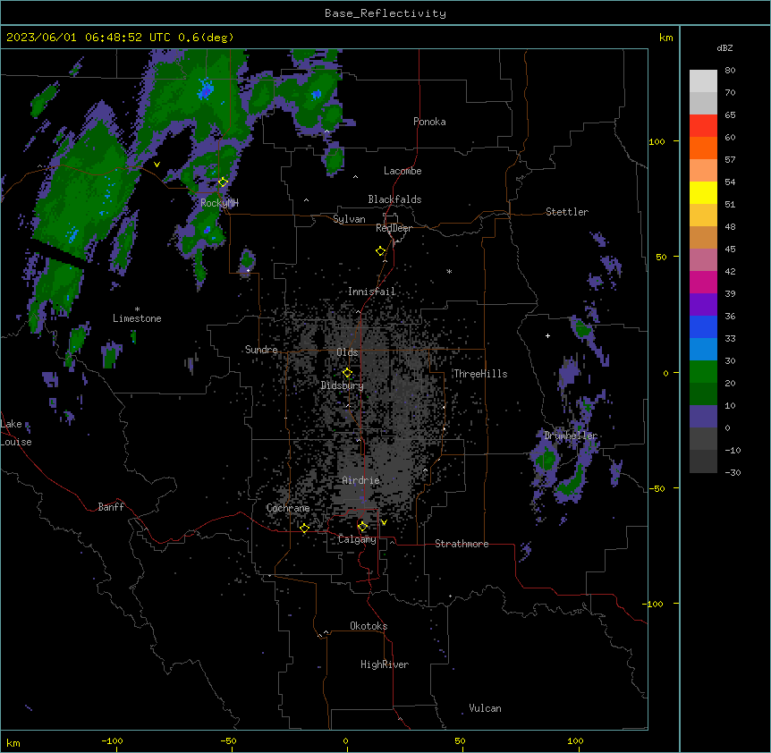Click the Olds city label
The image size is (771, 753).
pyautogui.click(x=347, y=352)
